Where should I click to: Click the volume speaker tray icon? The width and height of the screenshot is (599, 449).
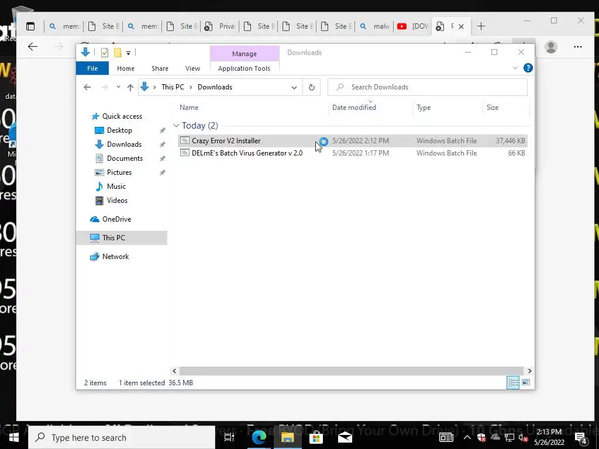(x=523, y=437)
